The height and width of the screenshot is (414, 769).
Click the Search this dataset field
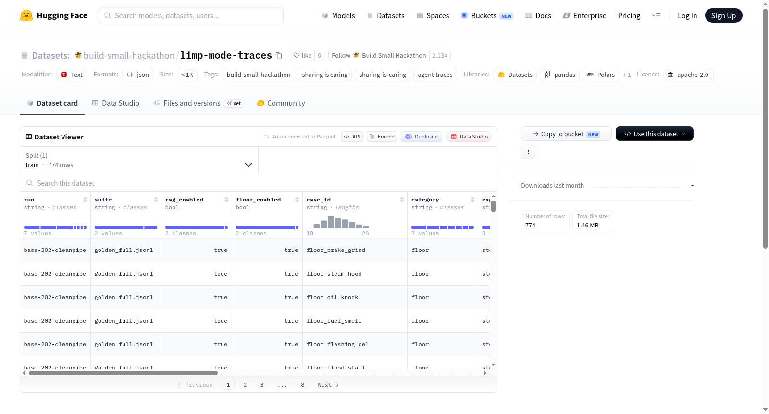click(259, 183)
